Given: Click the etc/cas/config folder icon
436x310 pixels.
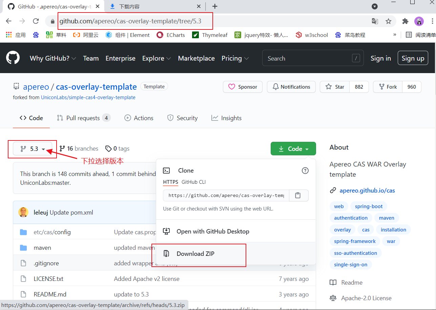Looking at the screenshot, I should coord(23,232).
